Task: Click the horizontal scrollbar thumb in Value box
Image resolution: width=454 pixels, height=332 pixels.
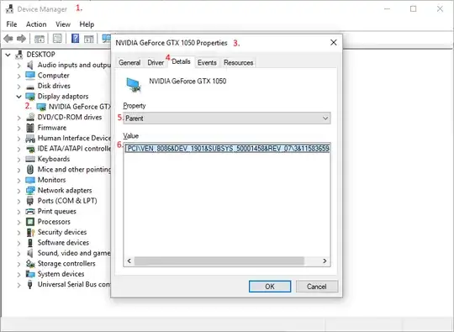Action: [219, 261]
